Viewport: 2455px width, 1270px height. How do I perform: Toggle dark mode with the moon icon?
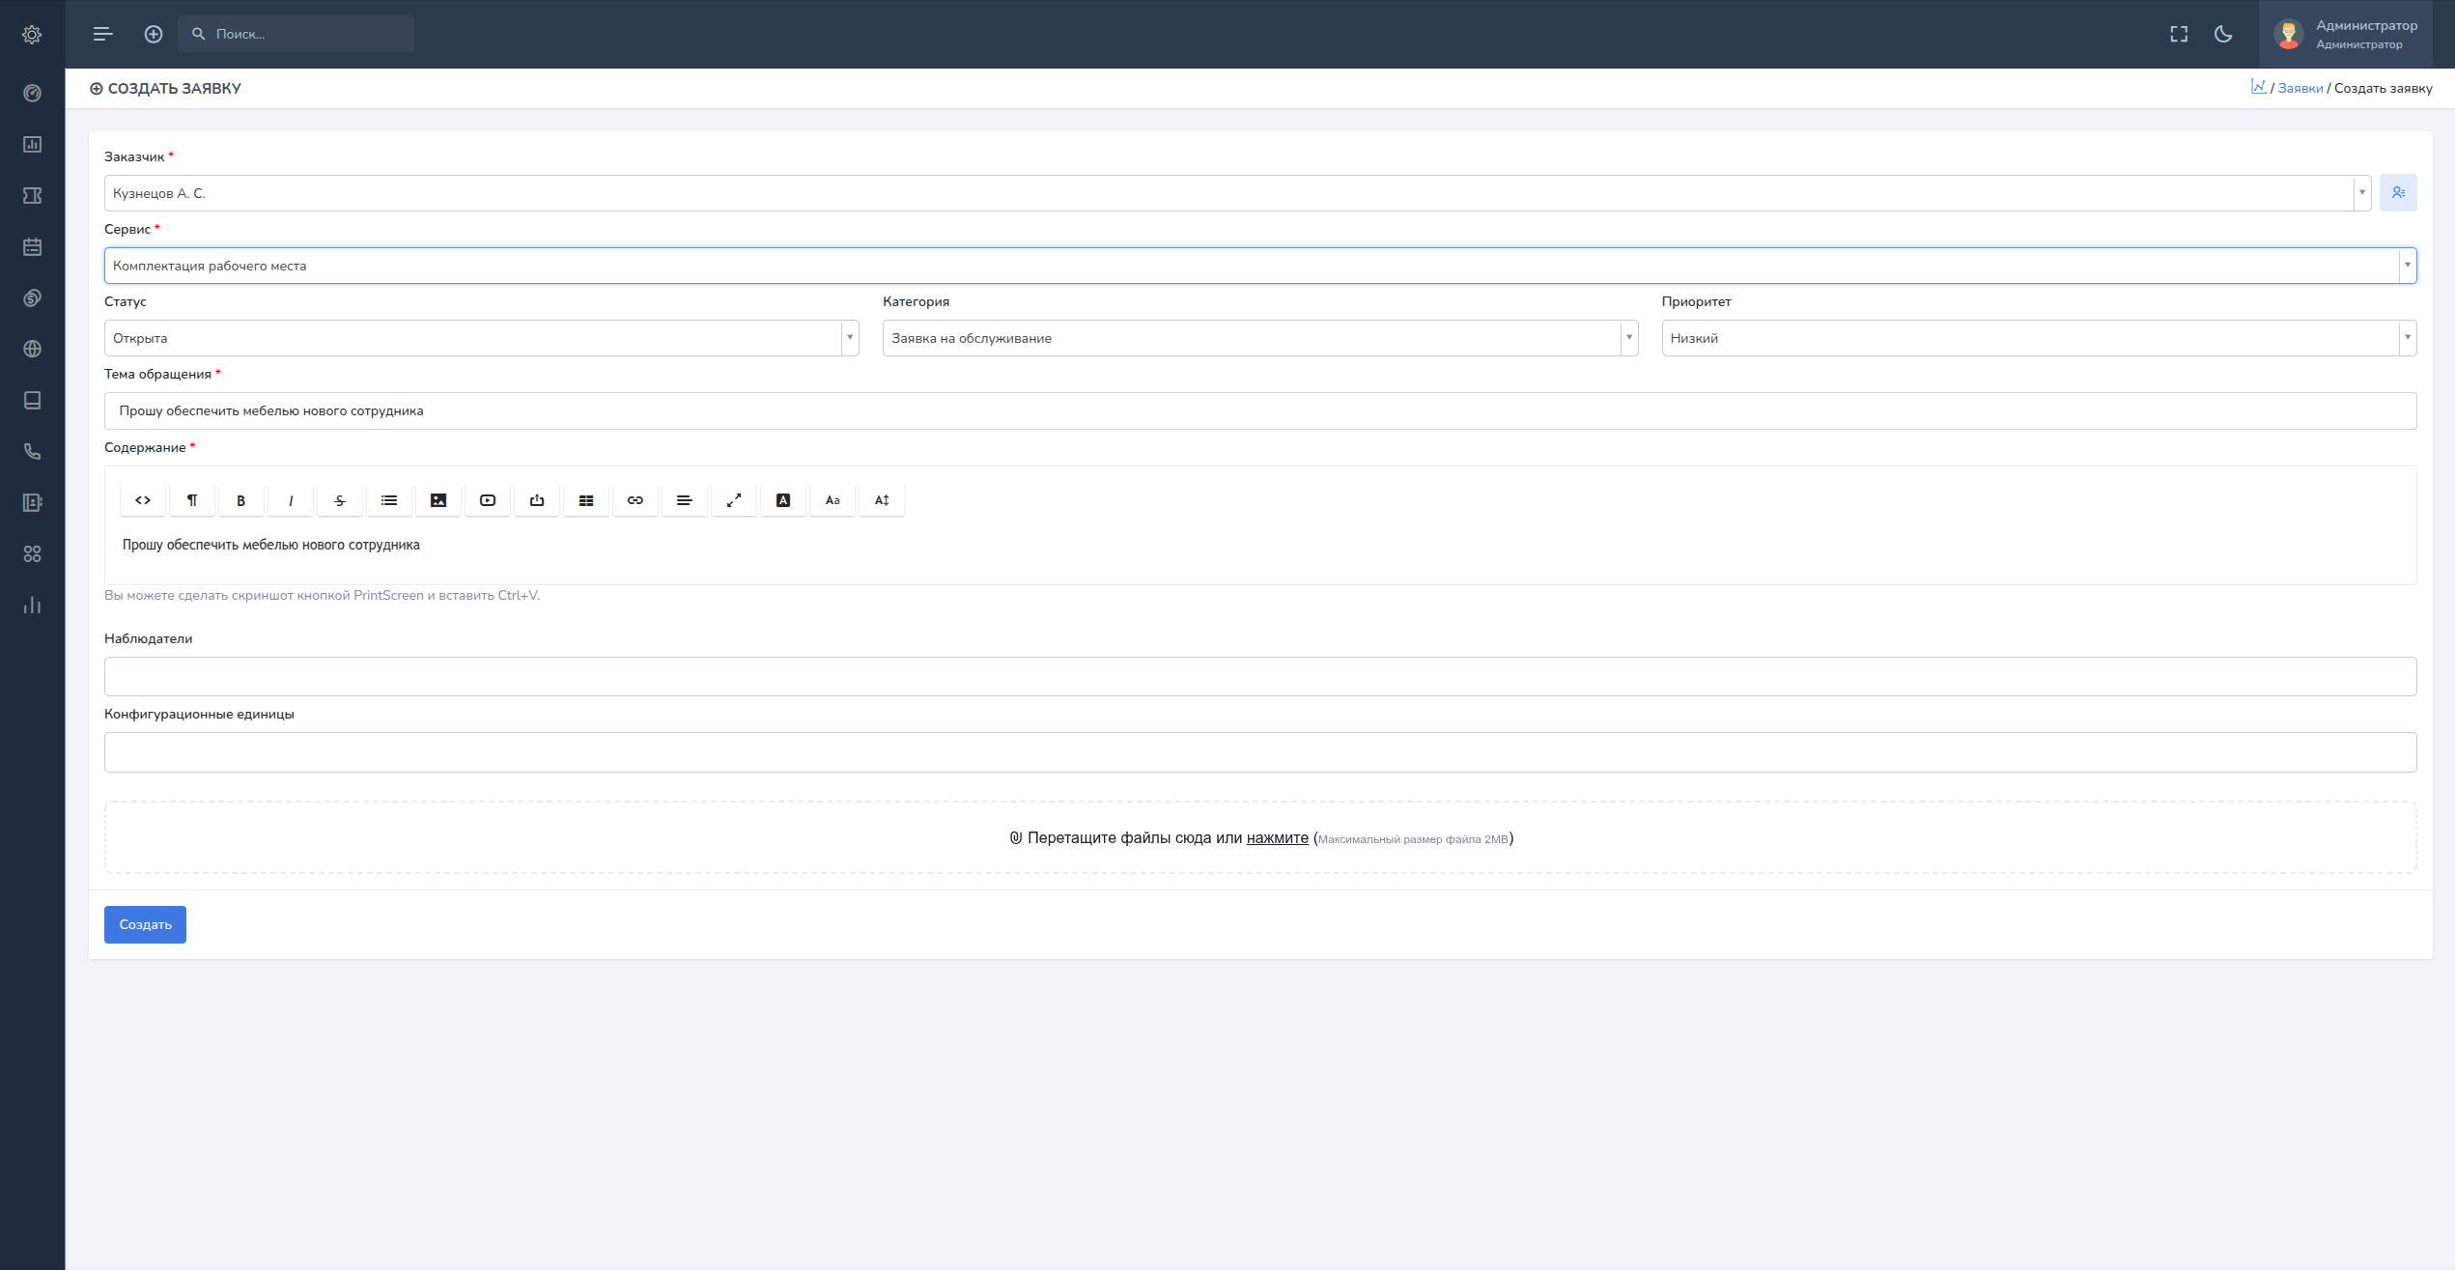click(x=2223, y=34)
